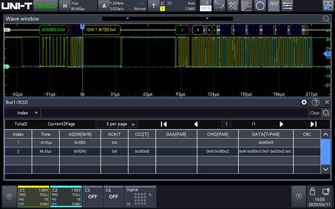Screen dimensions: 335x209
Task: Click the B1 bus label marker
Action: click(7, 30)
